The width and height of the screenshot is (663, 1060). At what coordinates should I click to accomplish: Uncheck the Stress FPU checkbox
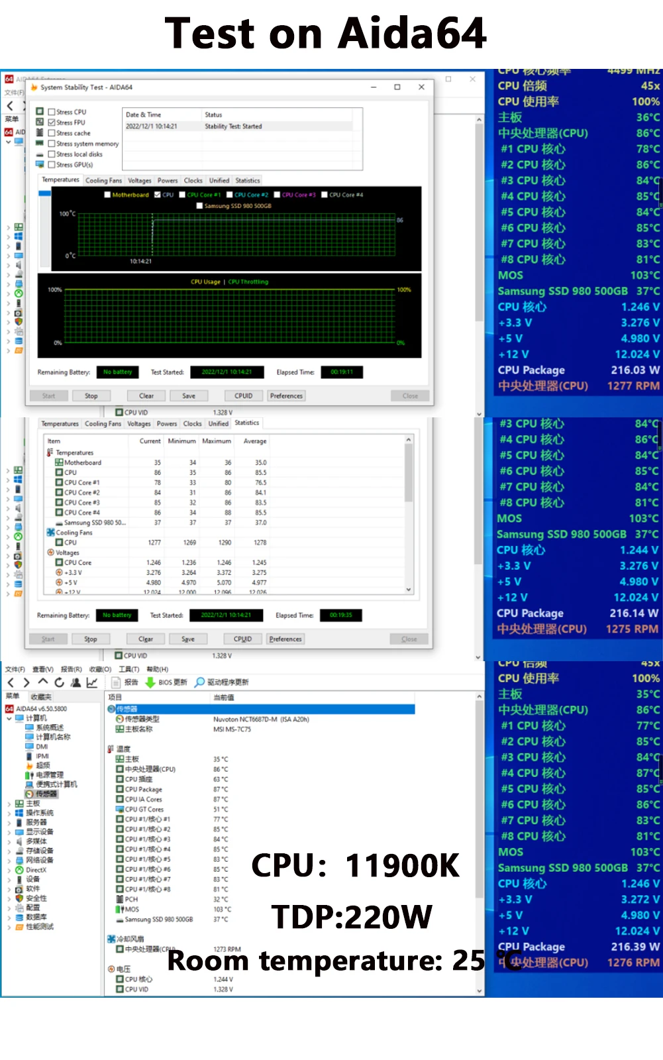click(52, 123)
